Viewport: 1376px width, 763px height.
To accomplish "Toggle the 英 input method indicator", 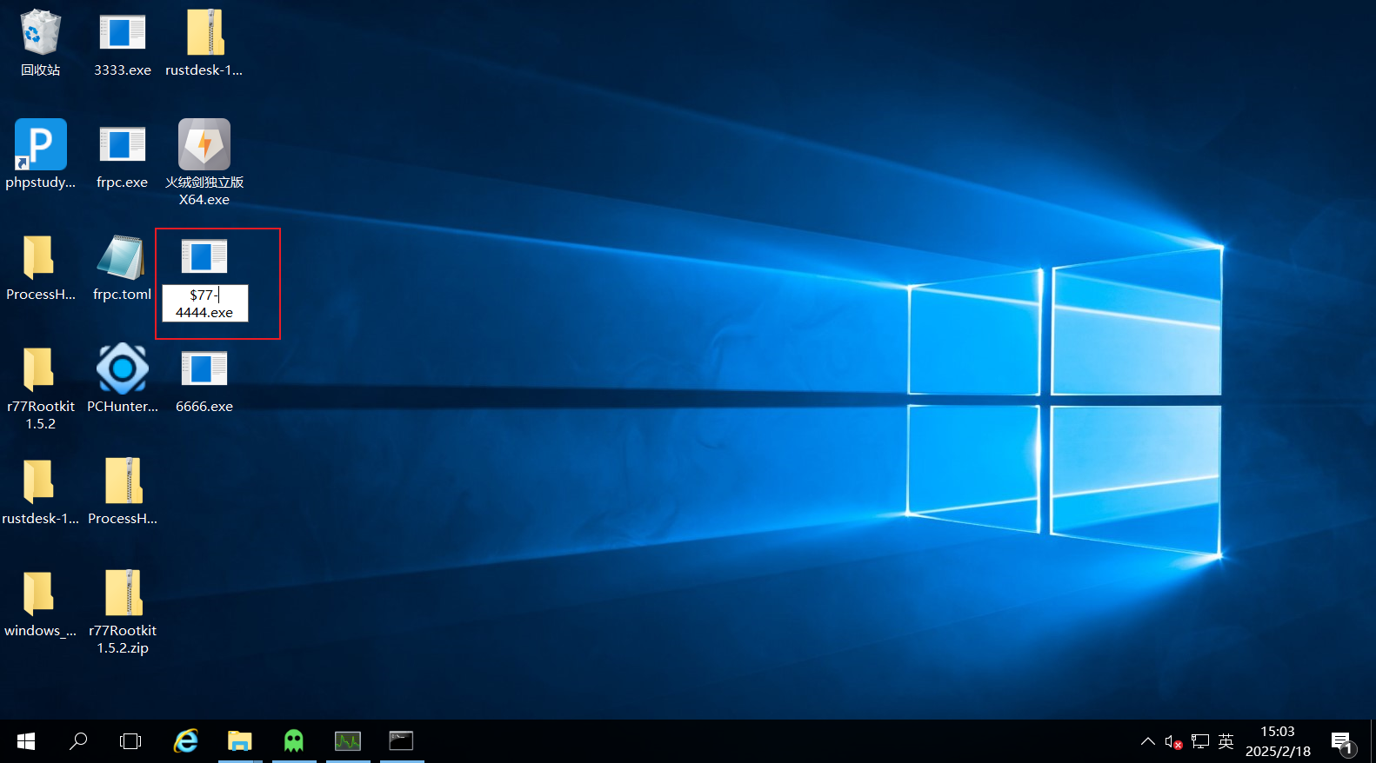I will pyautogui.click(x=1226, y=741).
